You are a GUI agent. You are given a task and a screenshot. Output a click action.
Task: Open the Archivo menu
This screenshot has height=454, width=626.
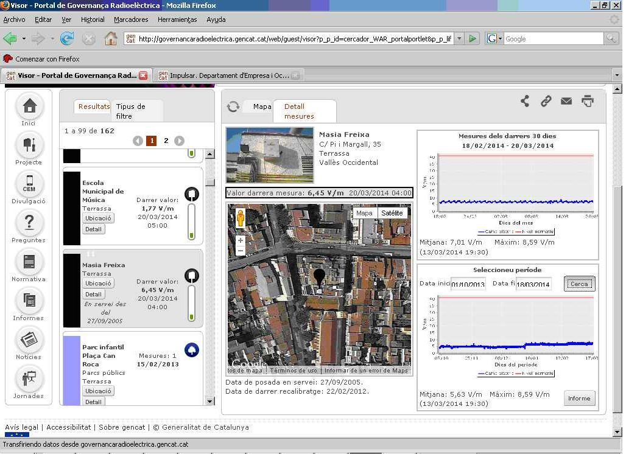15,19
